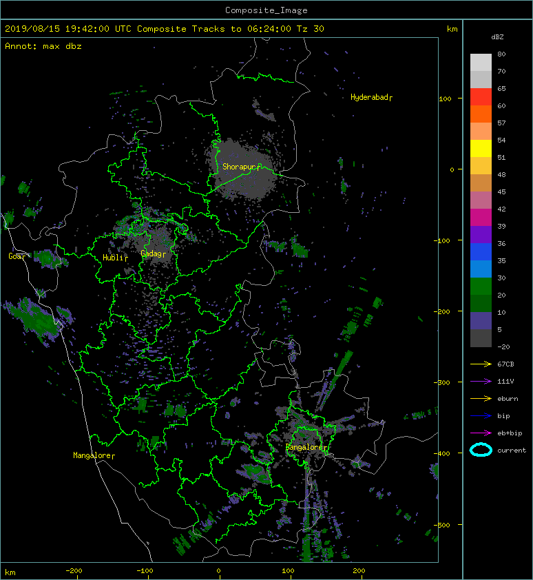Pick the slate blue 10 dBZ swatch
Image resolution: width=533 pixels, height=580 pixels.
(481, 320)
